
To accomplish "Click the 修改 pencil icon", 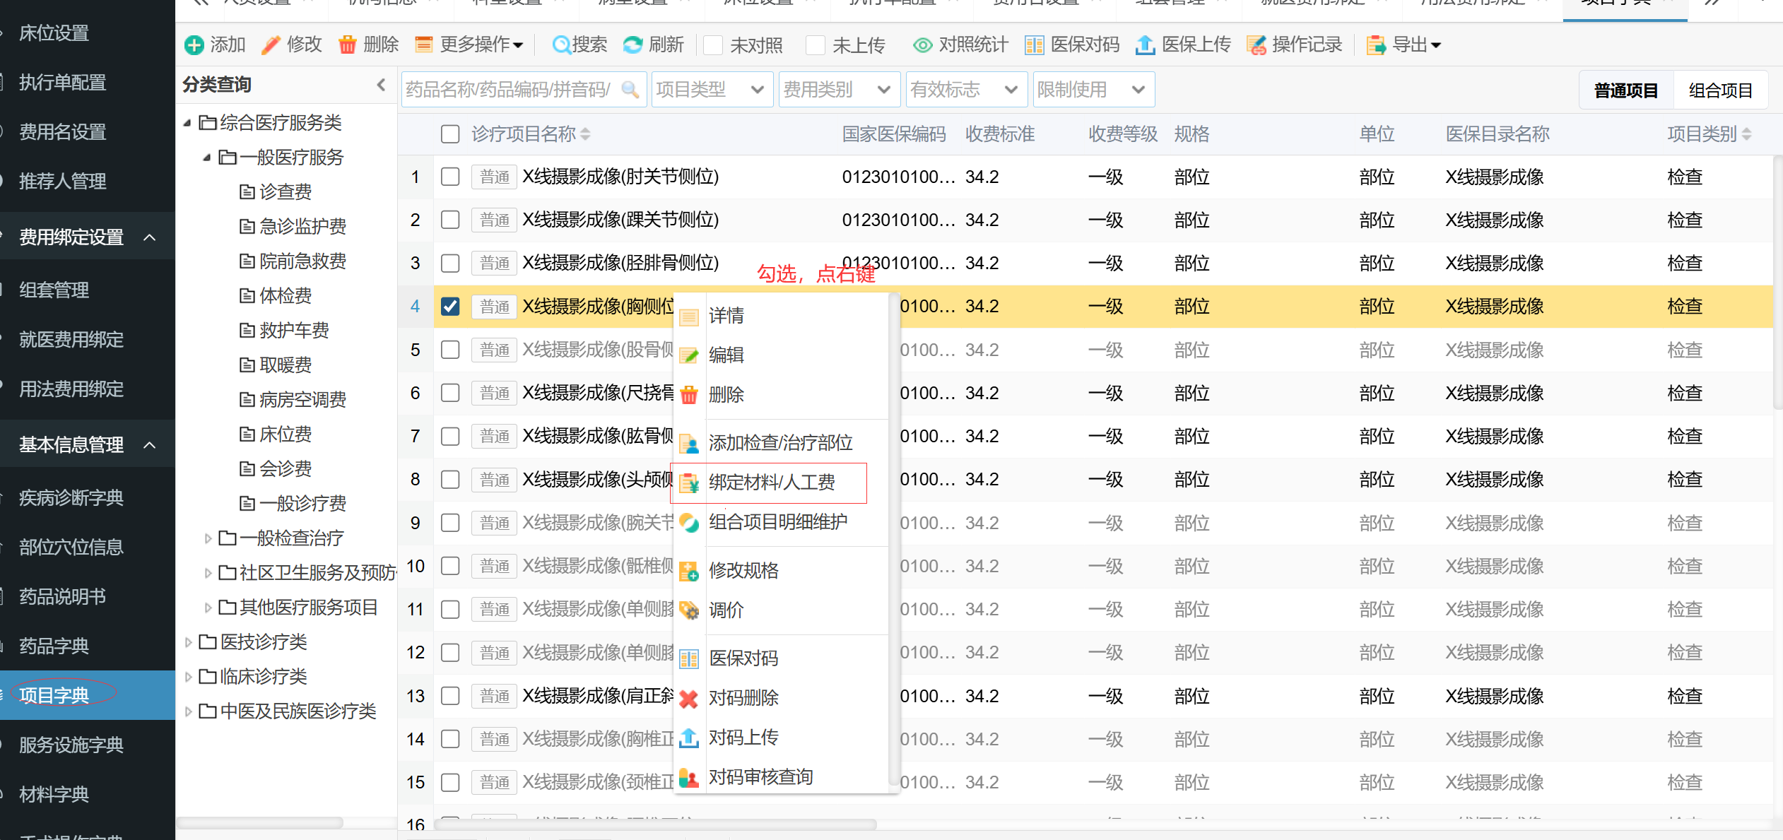I will pos(271,45).
